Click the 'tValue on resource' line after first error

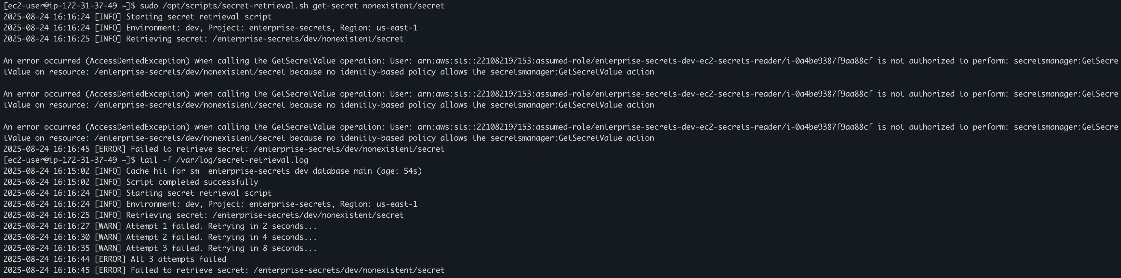tap(329, 72)
